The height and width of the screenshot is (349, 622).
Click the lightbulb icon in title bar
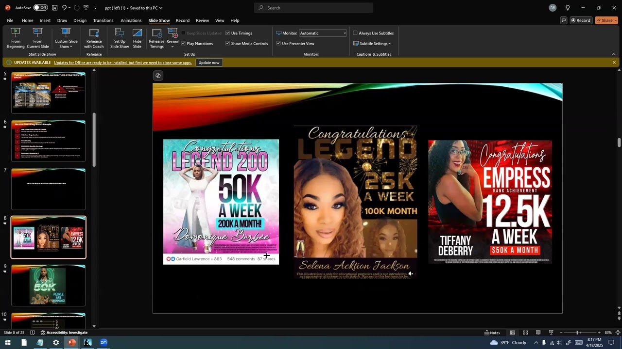click(568, 8)
